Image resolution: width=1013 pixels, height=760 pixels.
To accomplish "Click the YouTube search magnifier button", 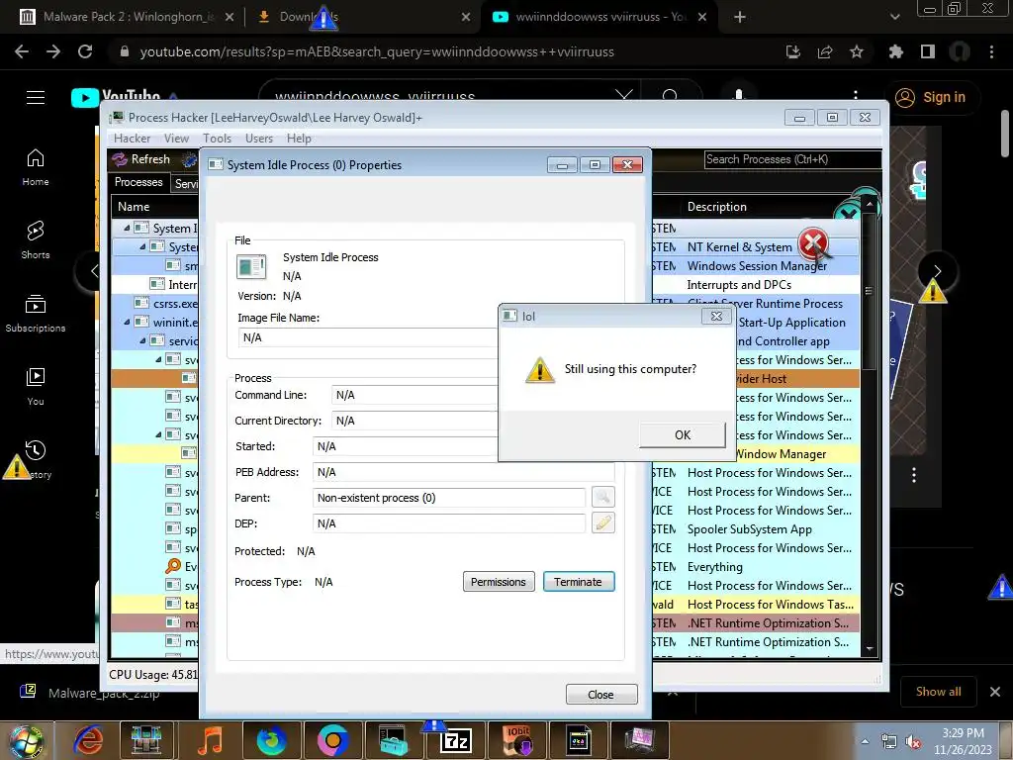I will [670, 96].
